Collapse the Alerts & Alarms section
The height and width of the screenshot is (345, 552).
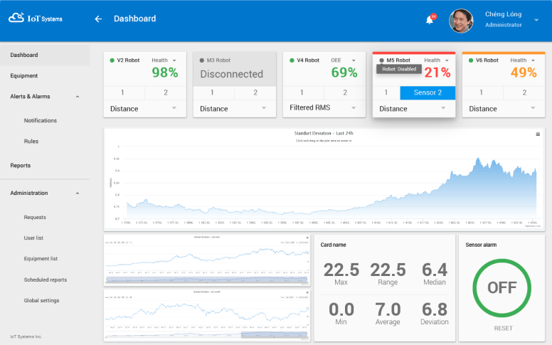click(x=78, y=97)
